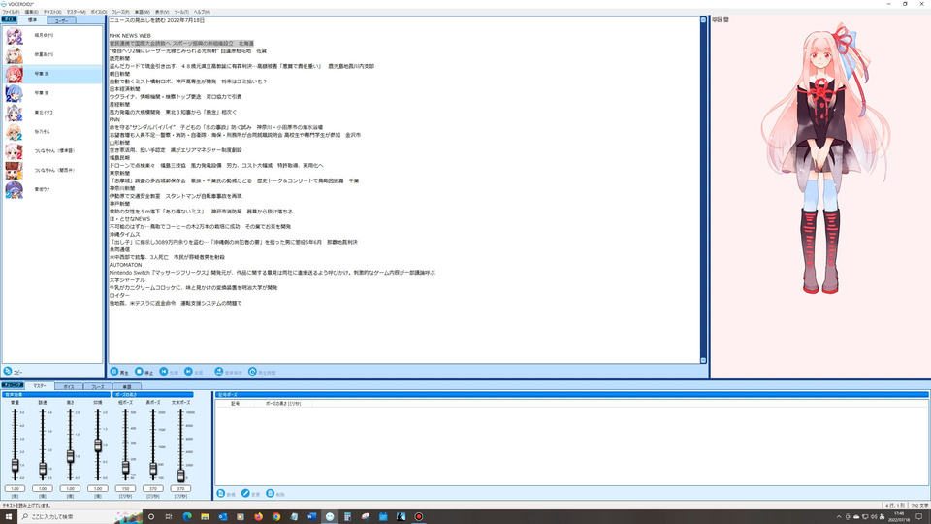Click the 文末ポーズ value input field

point(180,488)
